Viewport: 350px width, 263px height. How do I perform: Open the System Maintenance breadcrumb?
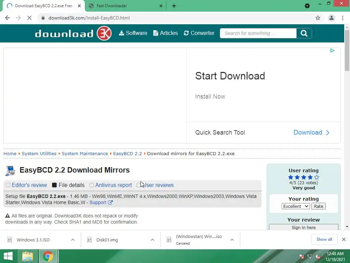point(85,154)
